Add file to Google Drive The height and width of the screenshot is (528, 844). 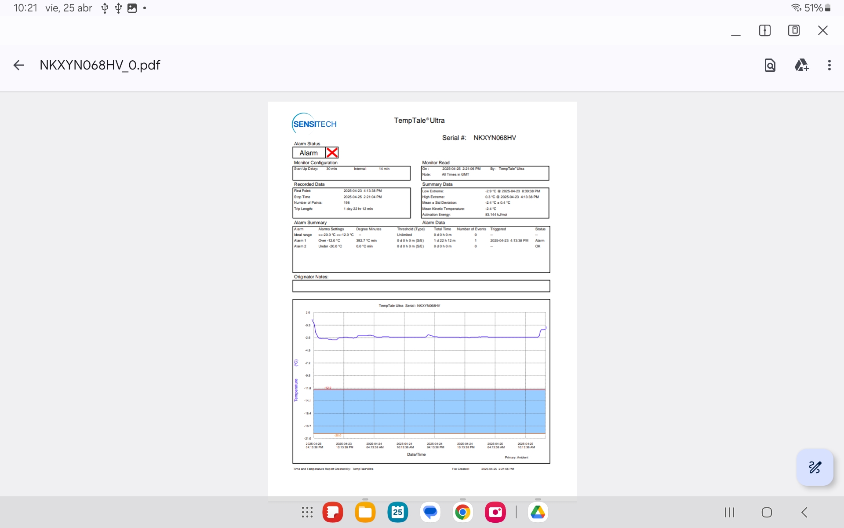[801, 65]
